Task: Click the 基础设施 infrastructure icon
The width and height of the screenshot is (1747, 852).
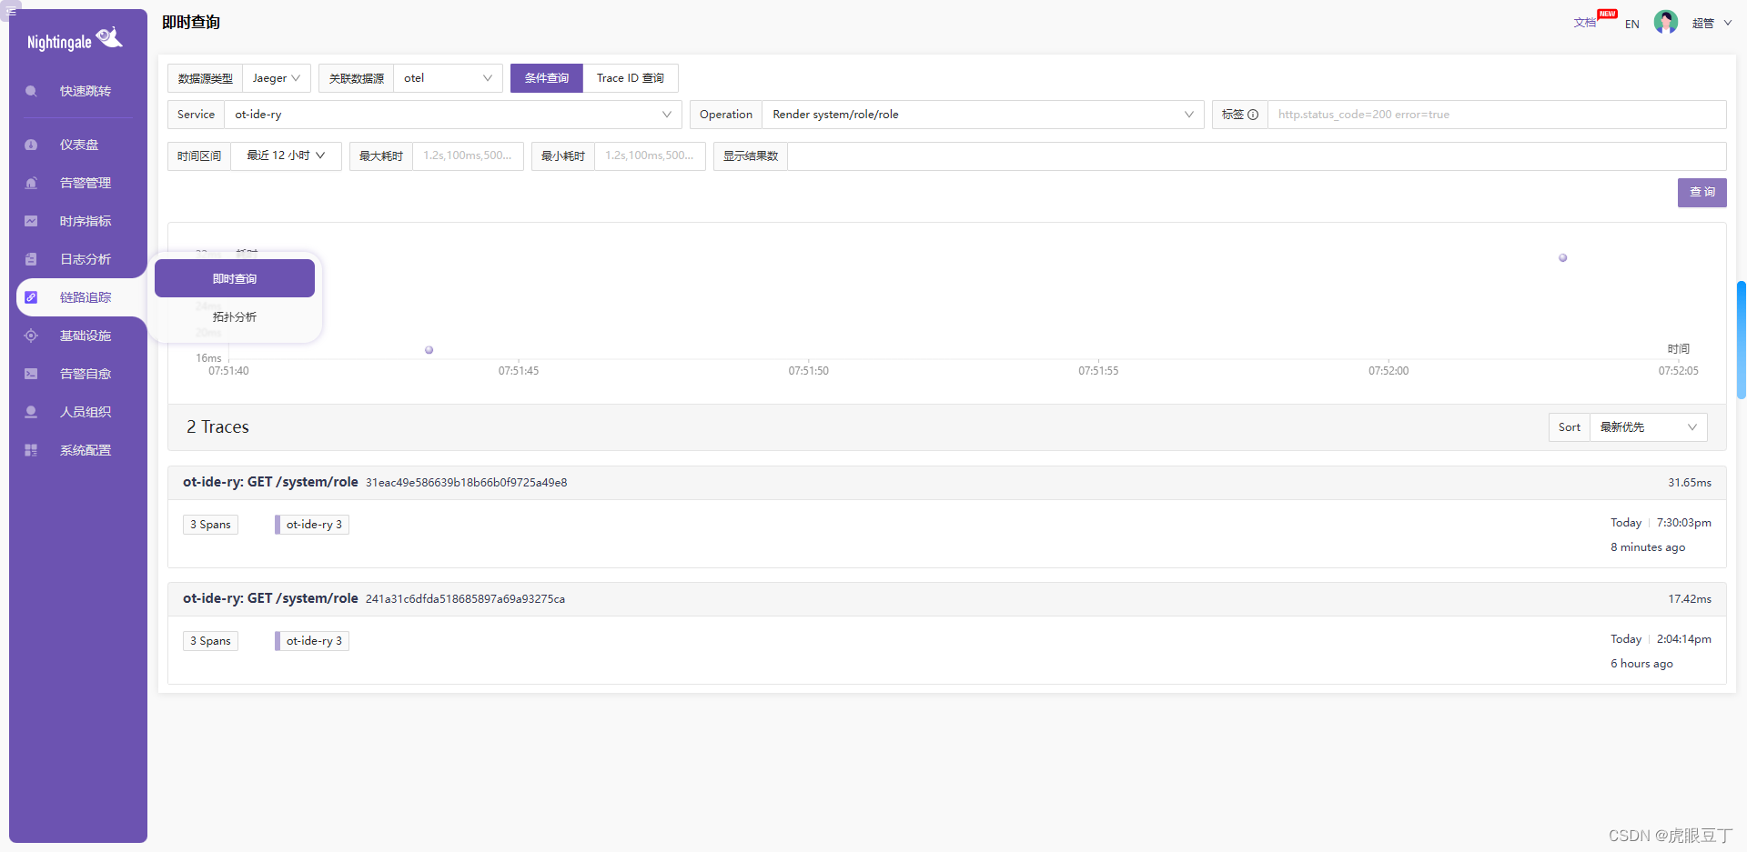Action: (x=31, y=336)
